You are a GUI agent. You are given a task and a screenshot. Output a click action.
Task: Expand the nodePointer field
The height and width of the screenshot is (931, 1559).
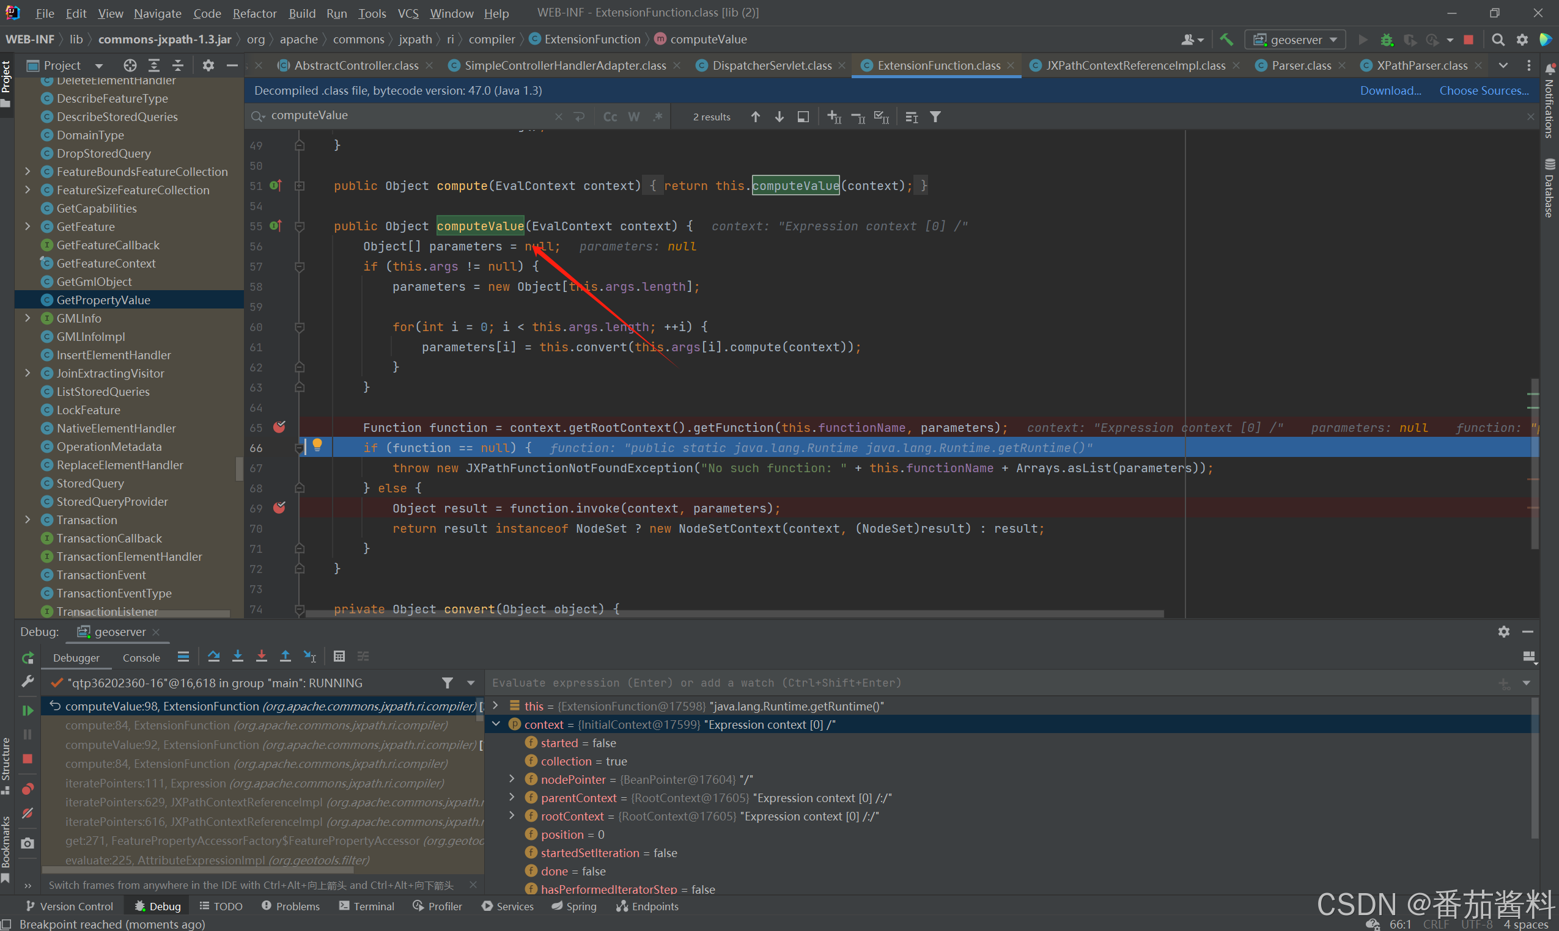coord(512,779)
